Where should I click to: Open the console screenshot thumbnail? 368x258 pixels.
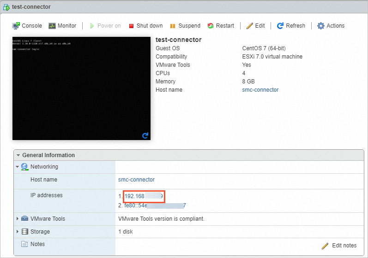pyautogui.click(x=81, y=88)
